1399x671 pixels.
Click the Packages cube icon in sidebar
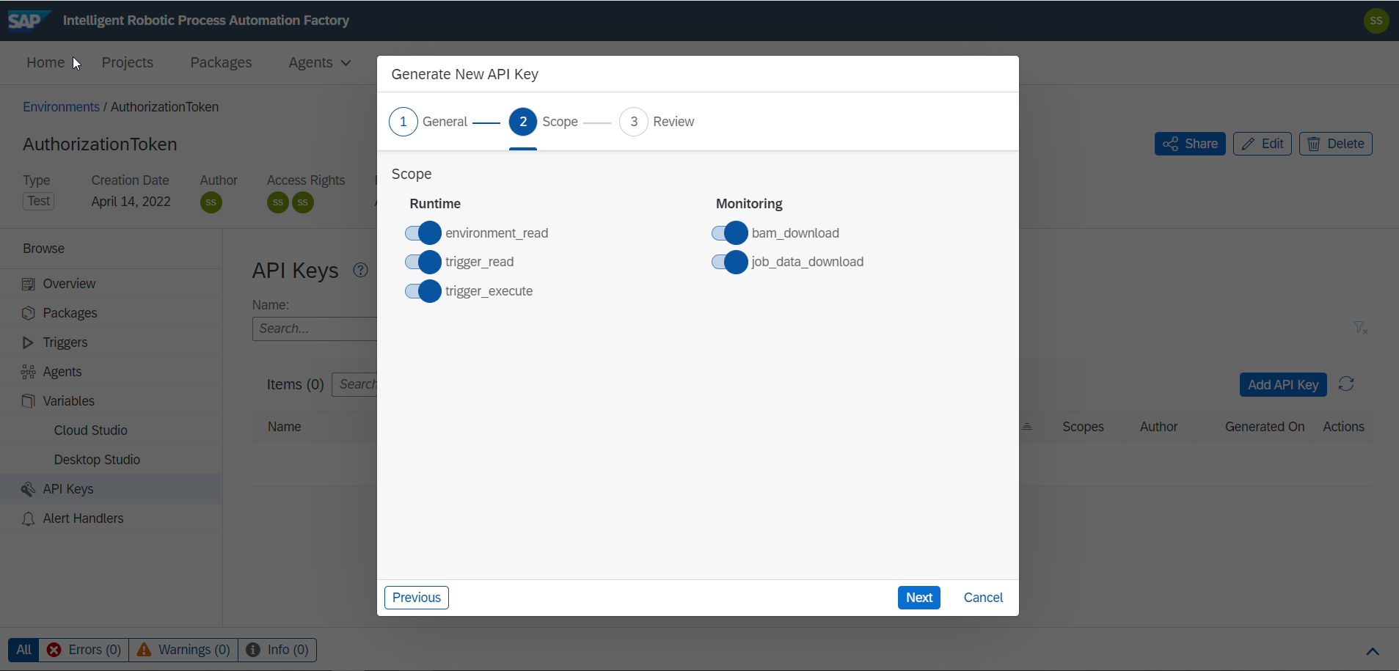(x=29, y=313)
